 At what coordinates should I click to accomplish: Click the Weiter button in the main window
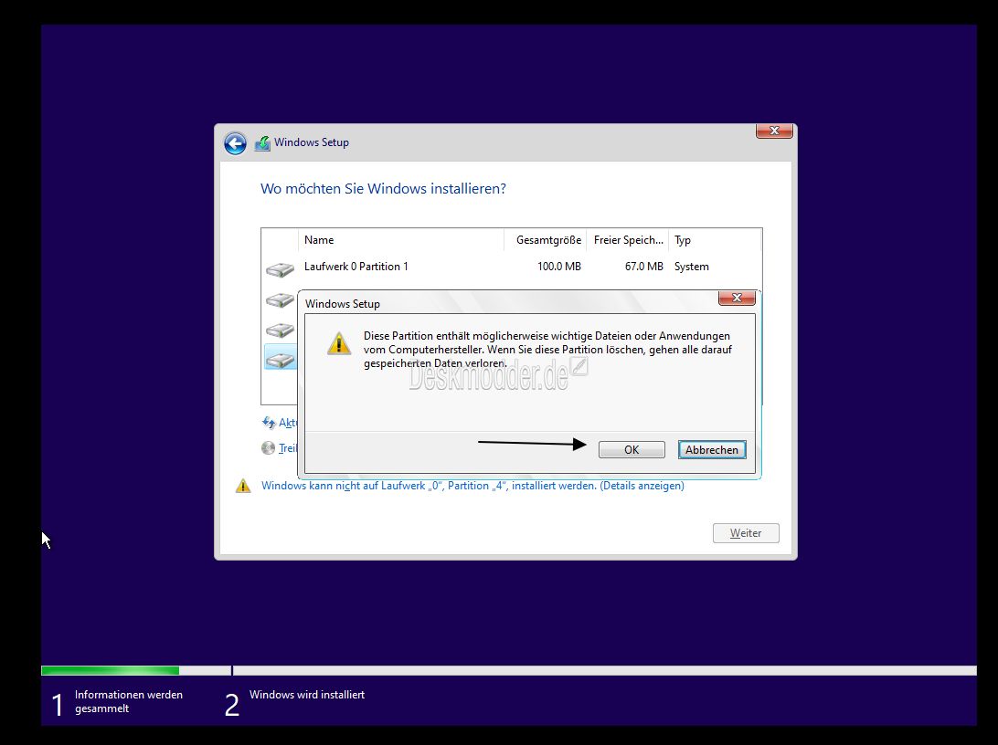pyautogui.click(x=746, y=533)
